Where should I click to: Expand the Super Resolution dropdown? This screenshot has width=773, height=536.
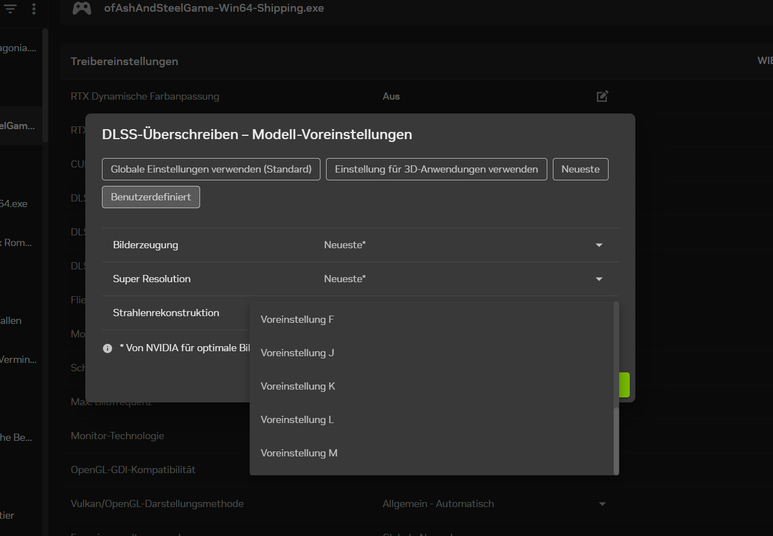click(x=599, y=279)
